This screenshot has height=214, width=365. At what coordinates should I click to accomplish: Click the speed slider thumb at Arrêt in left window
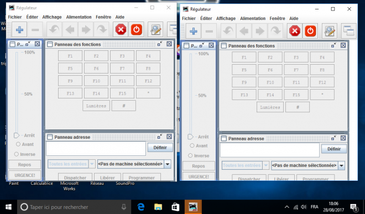click(17, 135)
